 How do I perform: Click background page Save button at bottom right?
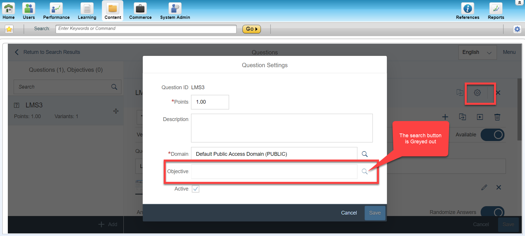tap(508, 224)
